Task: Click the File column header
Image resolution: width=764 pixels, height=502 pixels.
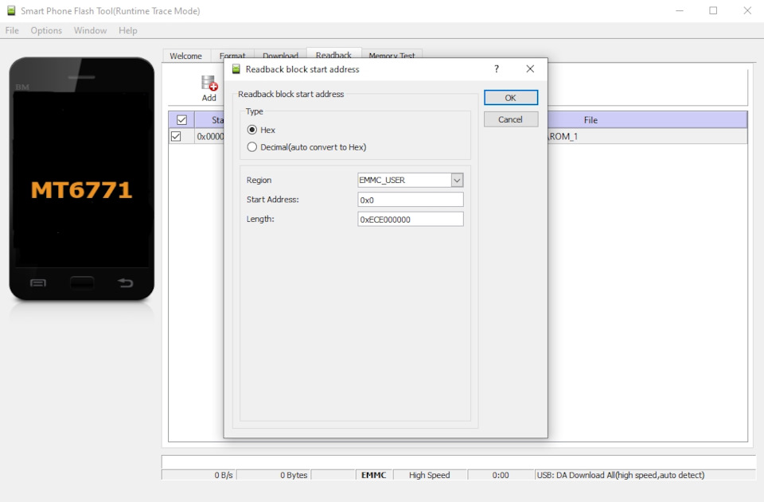Action: [591, 120]
